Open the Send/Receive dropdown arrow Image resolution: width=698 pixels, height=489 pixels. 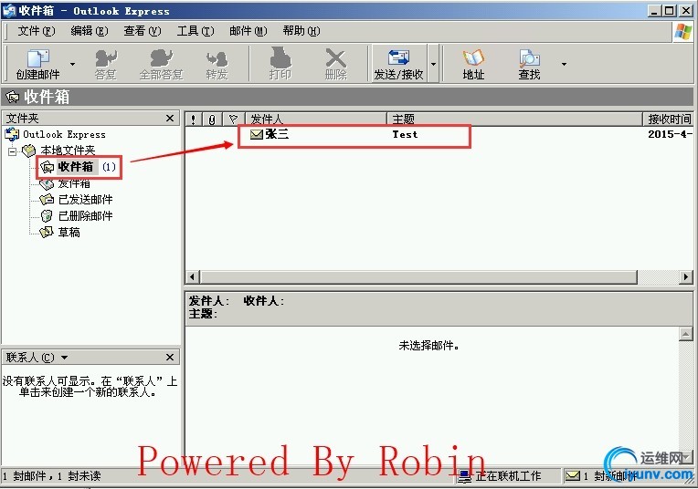coord(433,64)
